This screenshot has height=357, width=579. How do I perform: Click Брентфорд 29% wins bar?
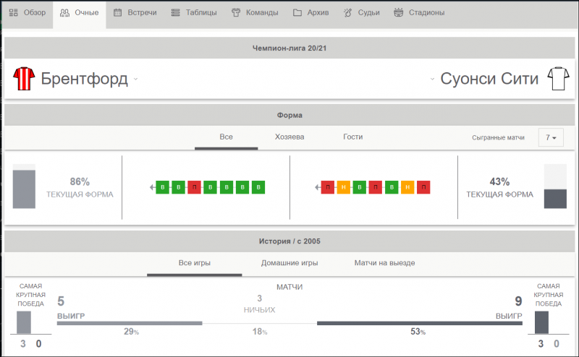coord(130,324)
